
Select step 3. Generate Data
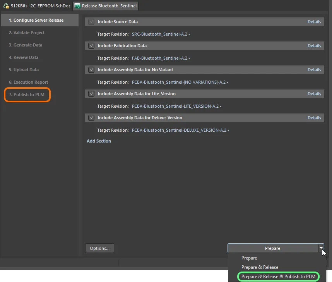pos(26,45)
